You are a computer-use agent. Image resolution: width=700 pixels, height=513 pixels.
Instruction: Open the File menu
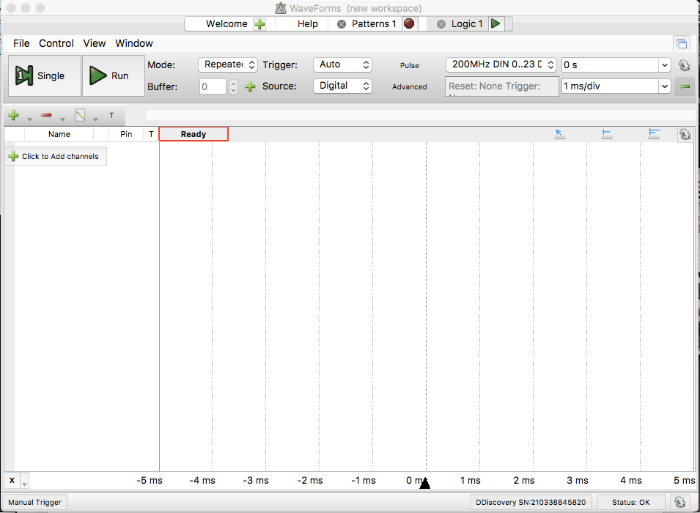(21, 43)
